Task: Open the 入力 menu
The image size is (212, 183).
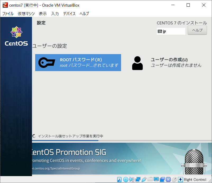Action: [55, 14]
